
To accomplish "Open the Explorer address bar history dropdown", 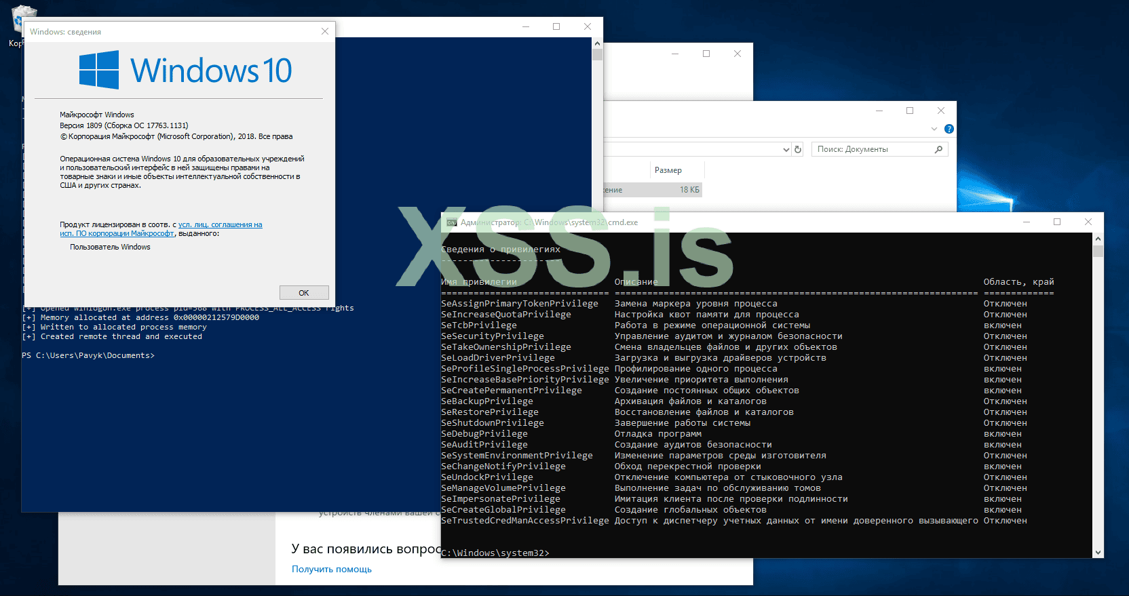I will click(x=786, y=150).
